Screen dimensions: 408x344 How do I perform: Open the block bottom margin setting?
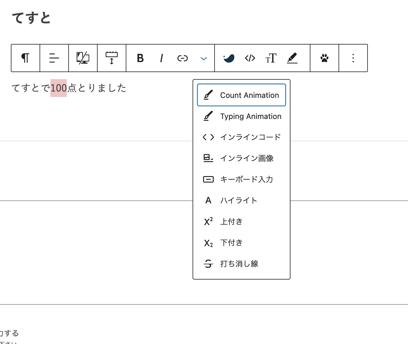112,58
